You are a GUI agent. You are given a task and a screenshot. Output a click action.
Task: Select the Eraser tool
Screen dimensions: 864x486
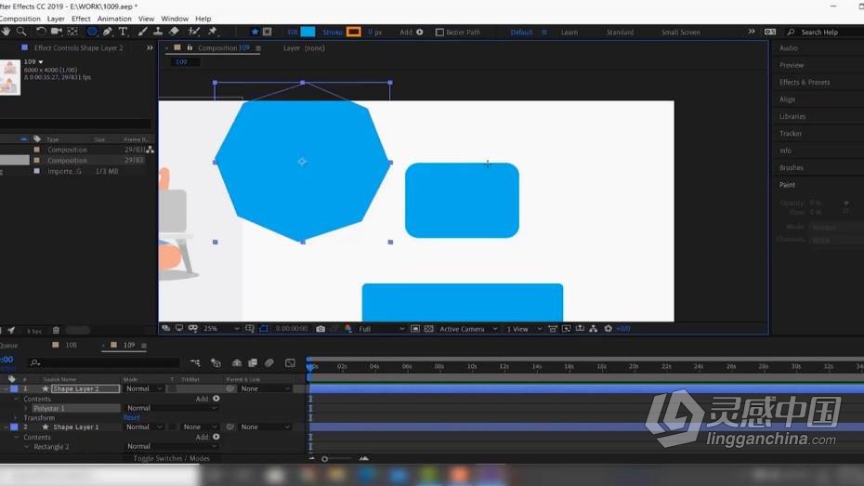174,32
